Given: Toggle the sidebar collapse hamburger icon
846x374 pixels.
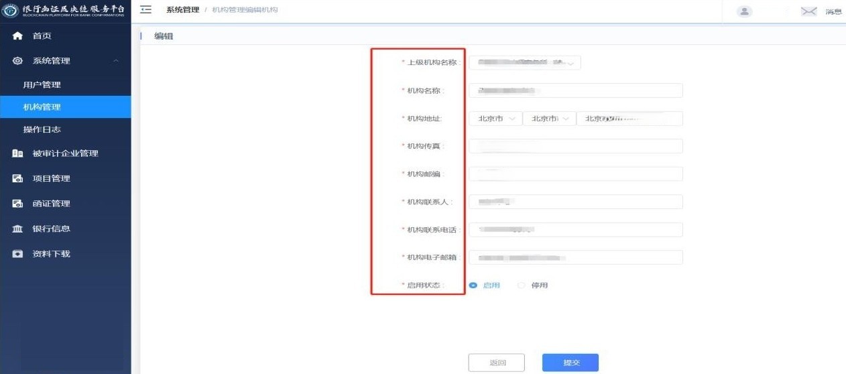Looking at the screenshot, I should tap(145, 10).
